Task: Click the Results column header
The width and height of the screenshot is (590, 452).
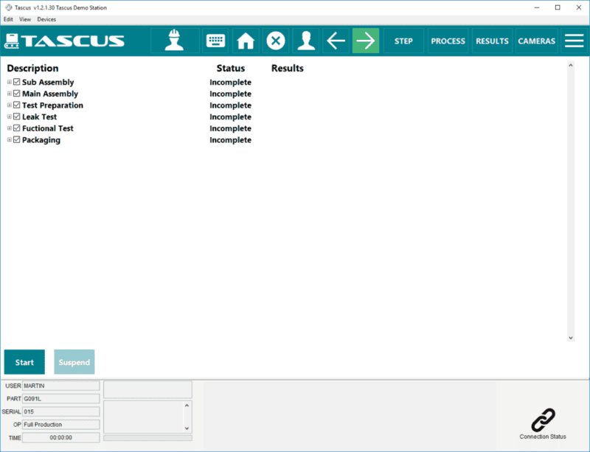Action: (x=288, y=68)
